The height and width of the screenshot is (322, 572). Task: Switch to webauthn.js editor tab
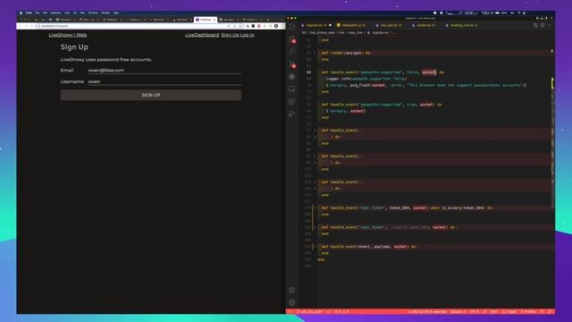351,25
